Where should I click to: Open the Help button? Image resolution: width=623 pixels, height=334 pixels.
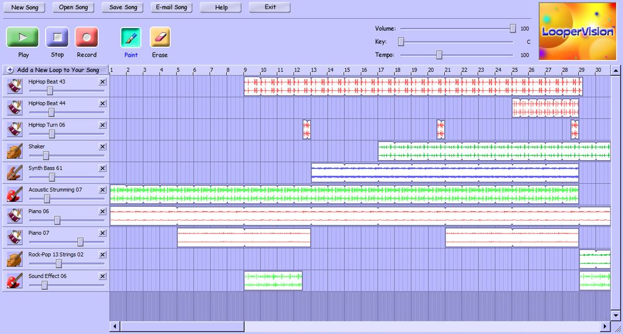click(221, 7)
